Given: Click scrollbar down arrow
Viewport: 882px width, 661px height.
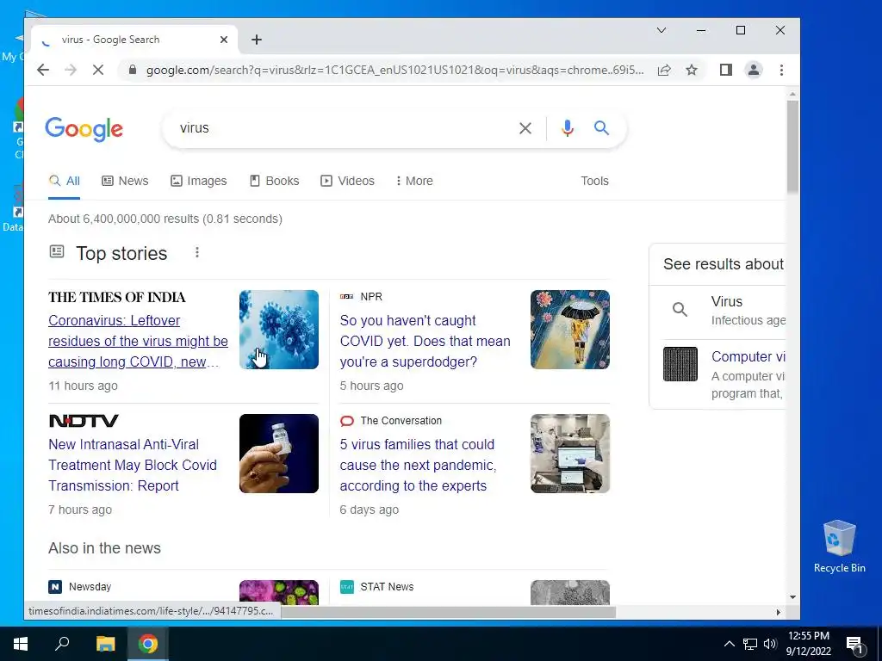Looking at the screenshot, I should (x=792, y=597).
